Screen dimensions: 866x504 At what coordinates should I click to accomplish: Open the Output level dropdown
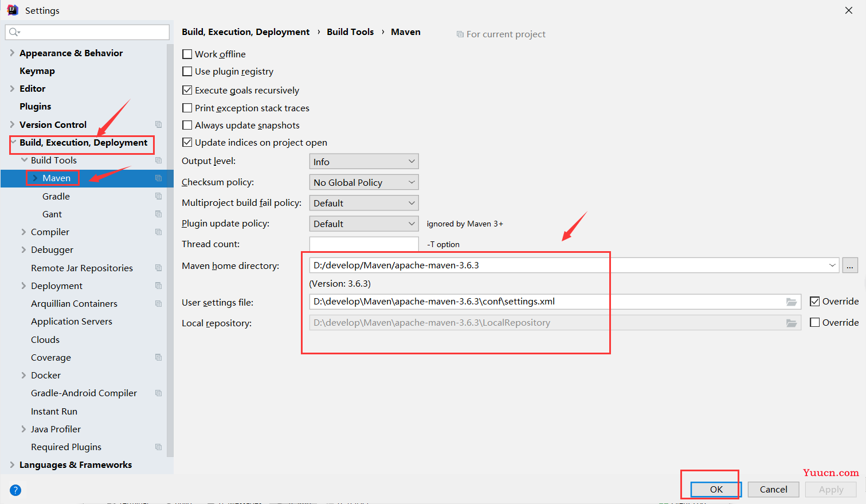(x=364, y=162)
